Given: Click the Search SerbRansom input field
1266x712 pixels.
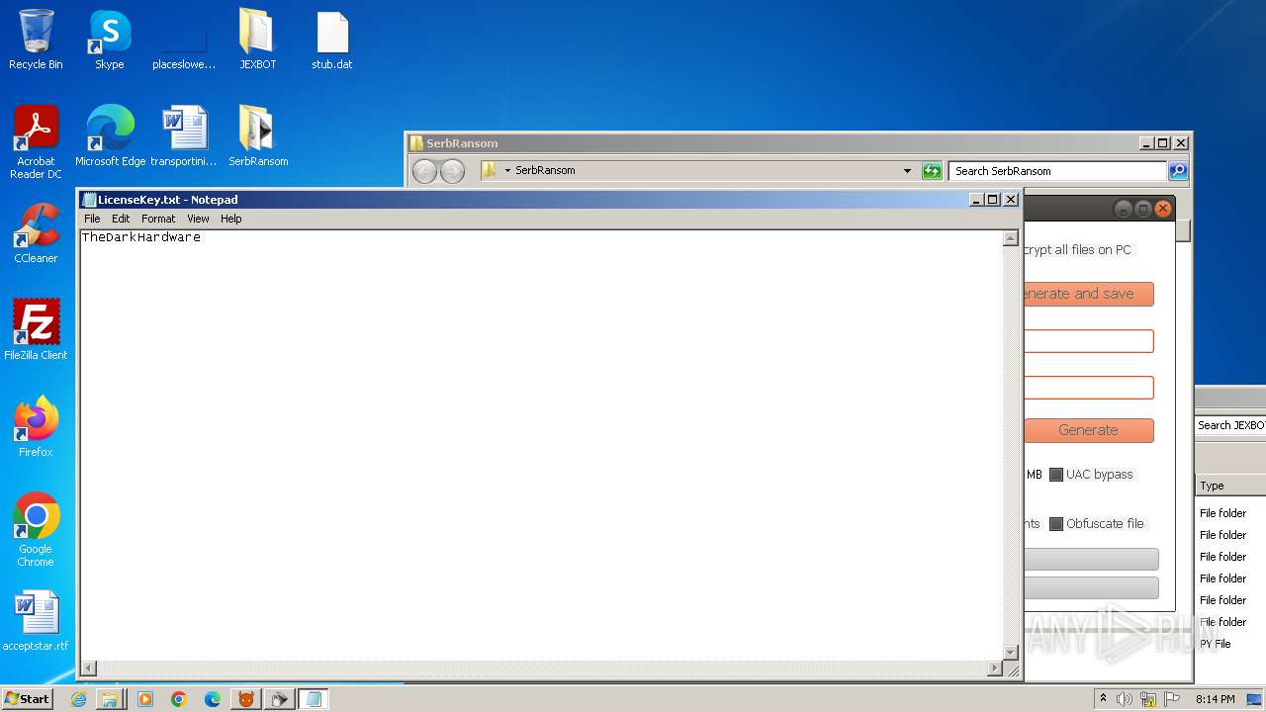Looking at the screenshot, I should click(1057, 171).
